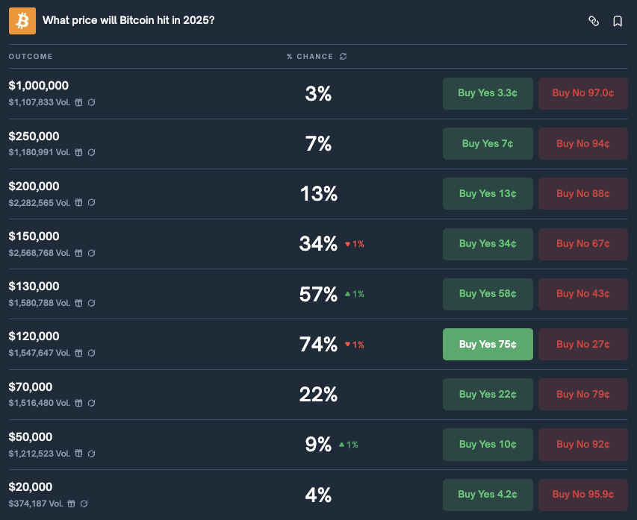Click Buy No 67¢ on $150,000
The width and height of the screenshot is (637, 520).
[583, 244]
